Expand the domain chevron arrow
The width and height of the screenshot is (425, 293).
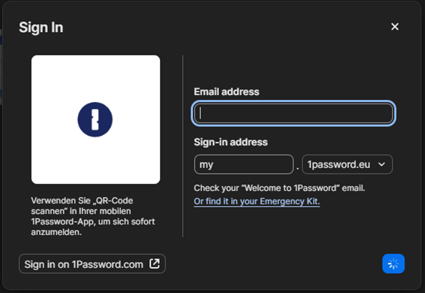pyautogui.click(x=382, y=164)
